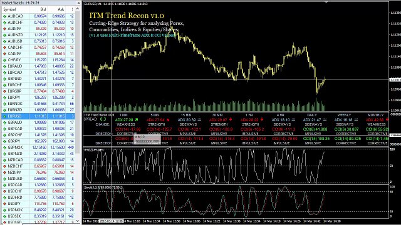The height and width of the screenshot is (225, 401).
Task: Click the spread '!' column header
Action: 70,9
